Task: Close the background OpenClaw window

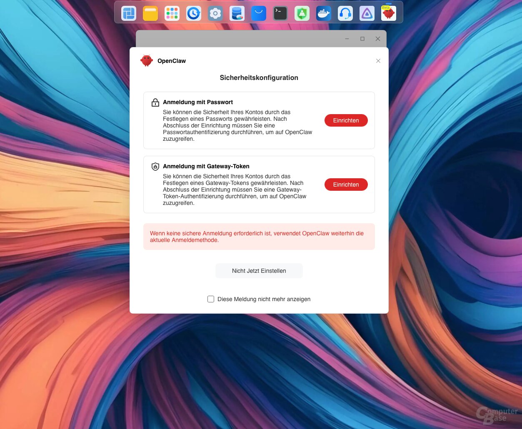Action: click(x=378, y=39)
